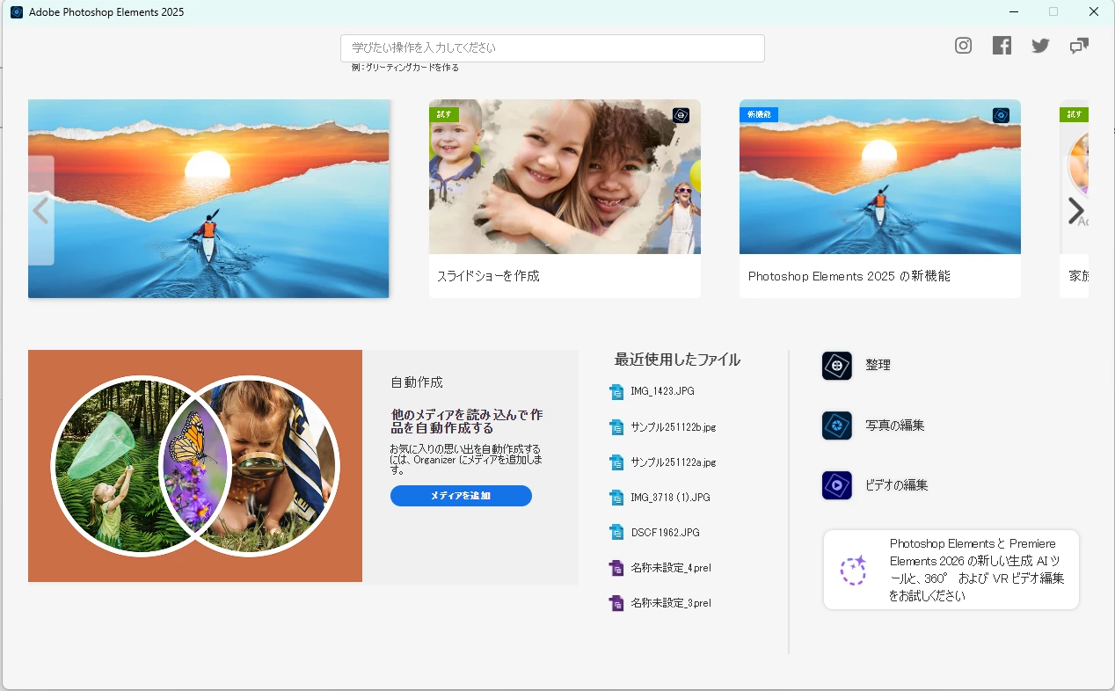The height and width of the screenshot is (691, 1115).
Task: Click file icon beside サンプル251122a.jpg
Action: pyautogui.click(x=616, y=462)
